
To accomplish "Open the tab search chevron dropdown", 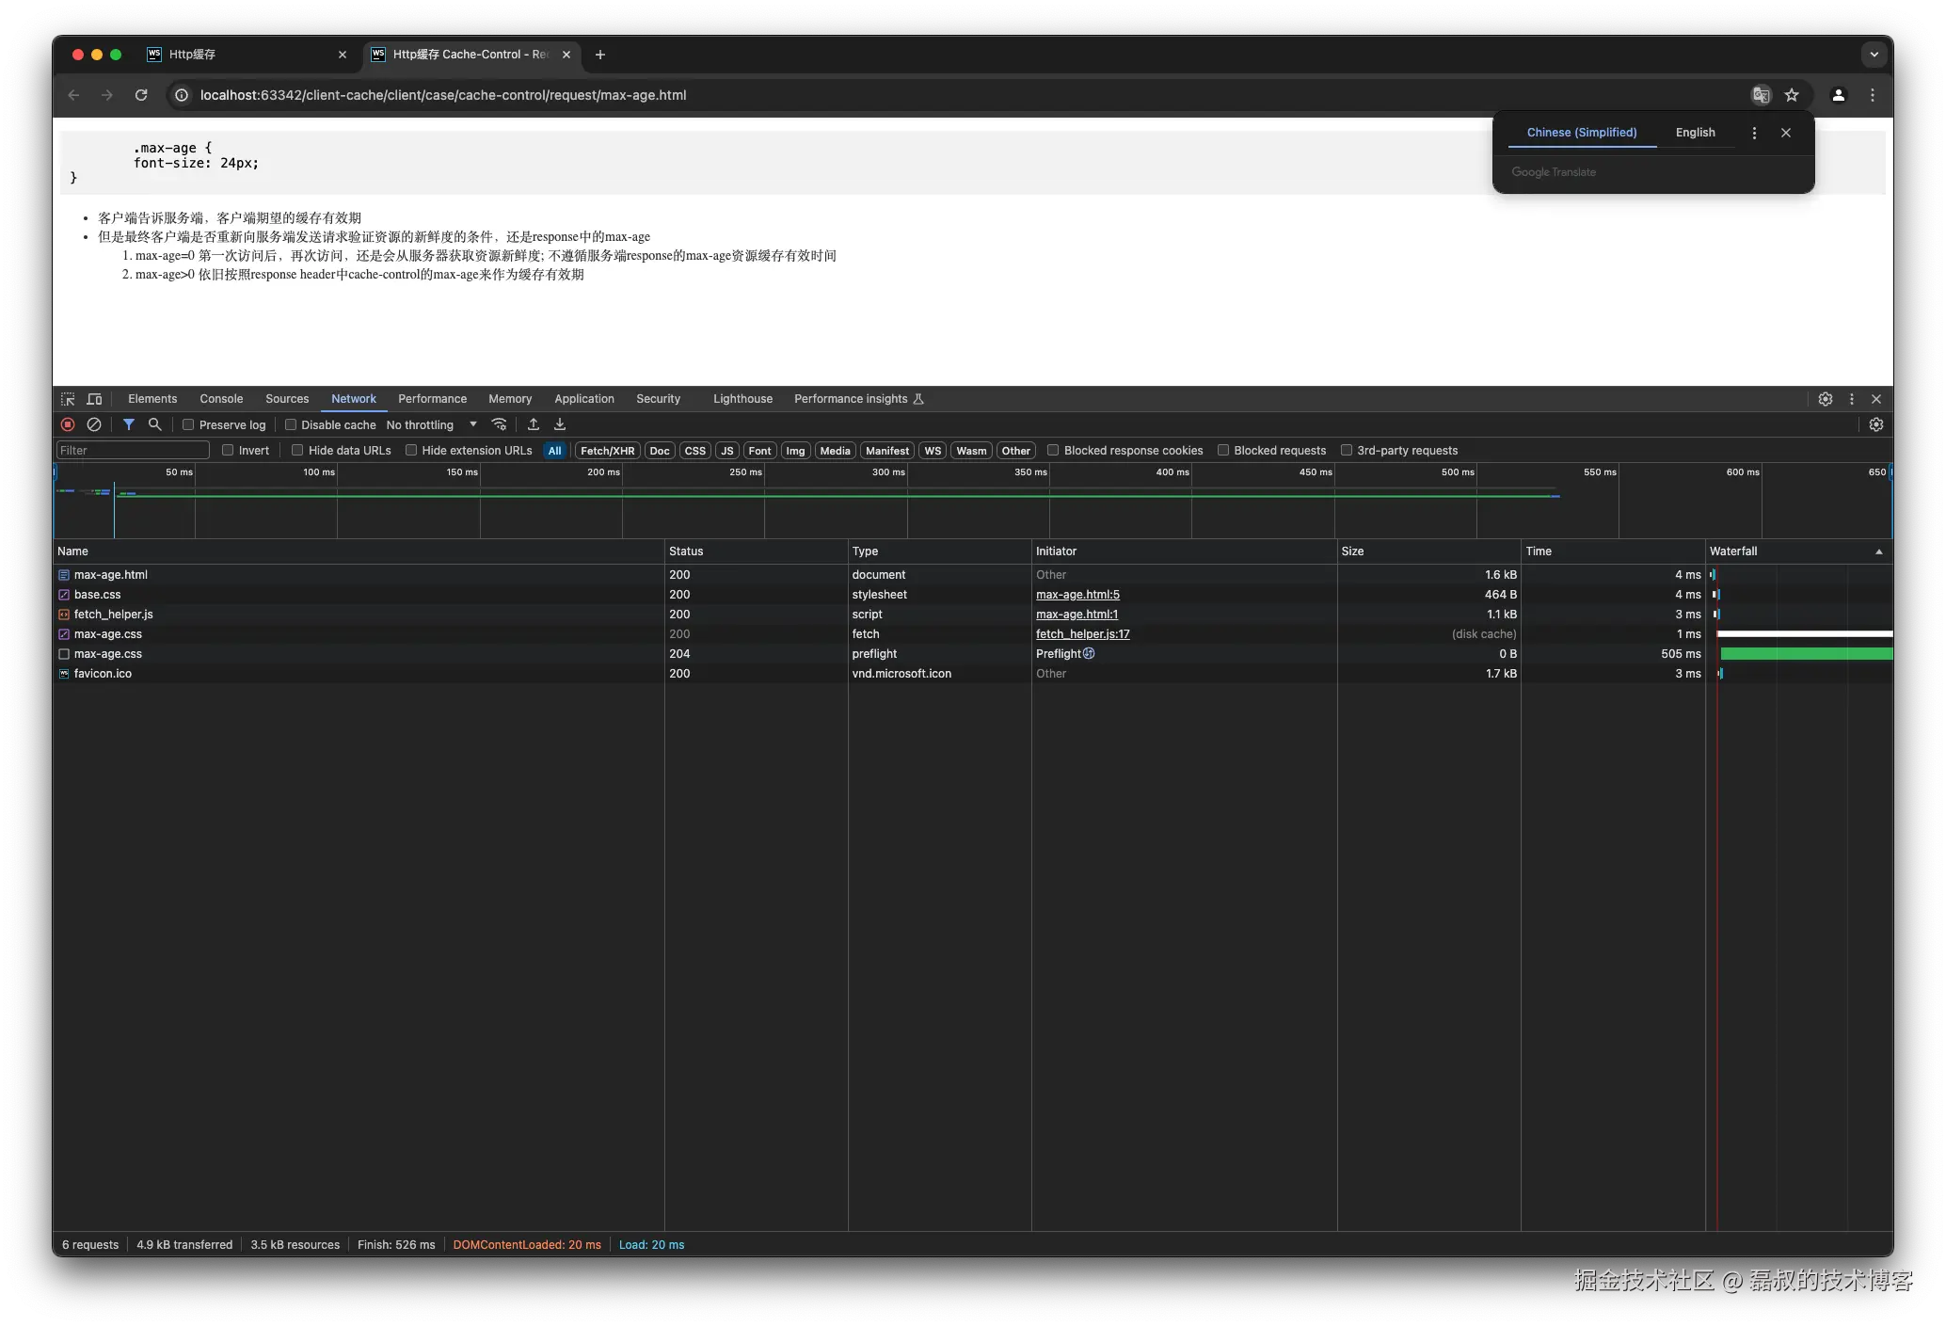I will 1874,55.
